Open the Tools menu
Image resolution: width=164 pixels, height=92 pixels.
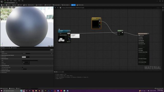[x=19, y=1]
